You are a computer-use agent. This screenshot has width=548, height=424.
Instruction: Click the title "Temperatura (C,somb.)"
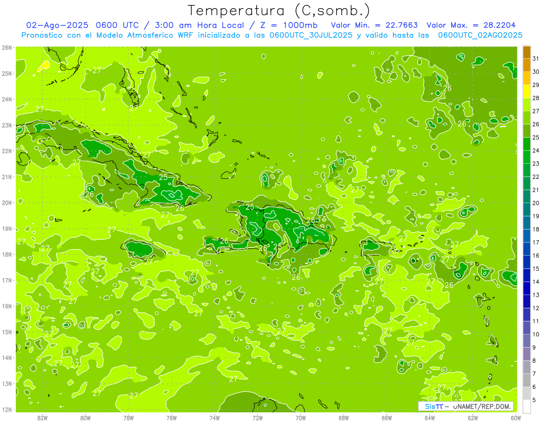pos(279,11)
